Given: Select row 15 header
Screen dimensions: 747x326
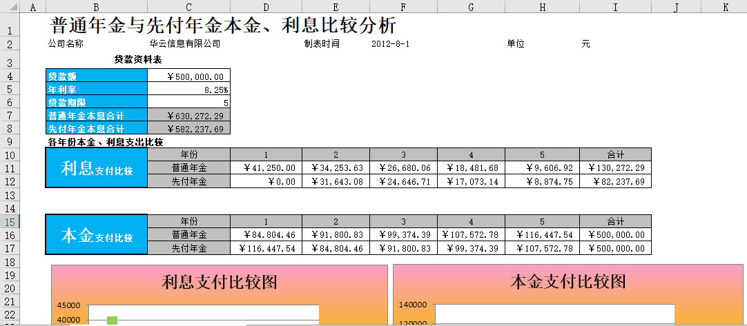Looking at the screenshot, I should coord(10,222).
